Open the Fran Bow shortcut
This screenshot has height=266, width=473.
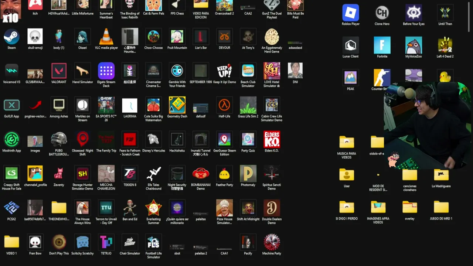[35, 242]
